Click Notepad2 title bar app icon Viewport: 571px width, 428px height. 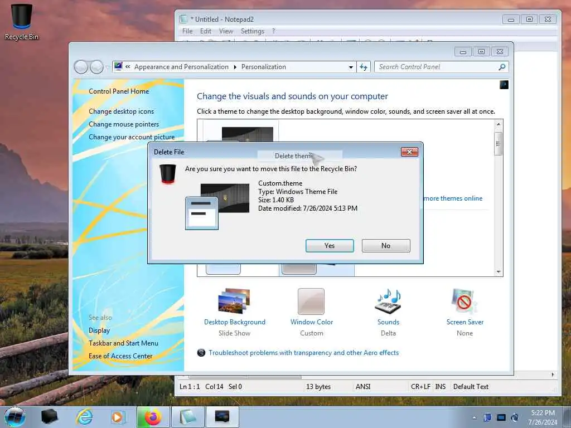[183, 19]
